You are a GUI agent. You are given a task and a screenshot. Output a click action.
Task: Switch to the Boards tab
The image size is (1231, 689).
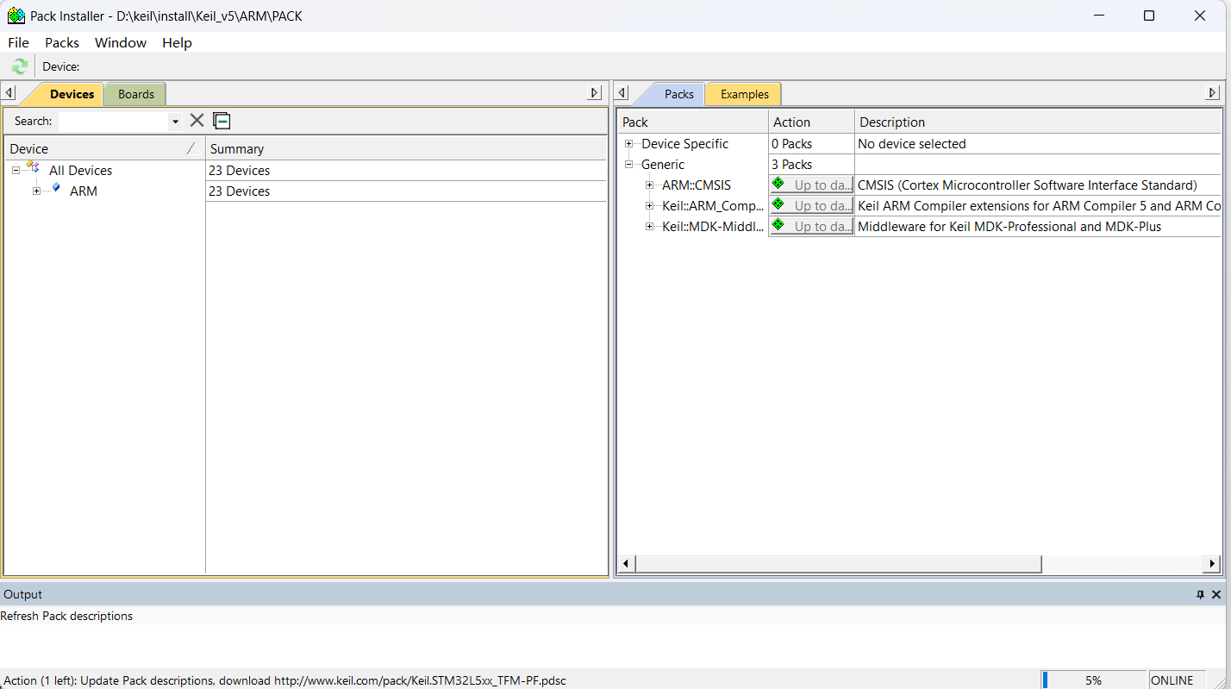pyautogui.click(x=136, y=94)
